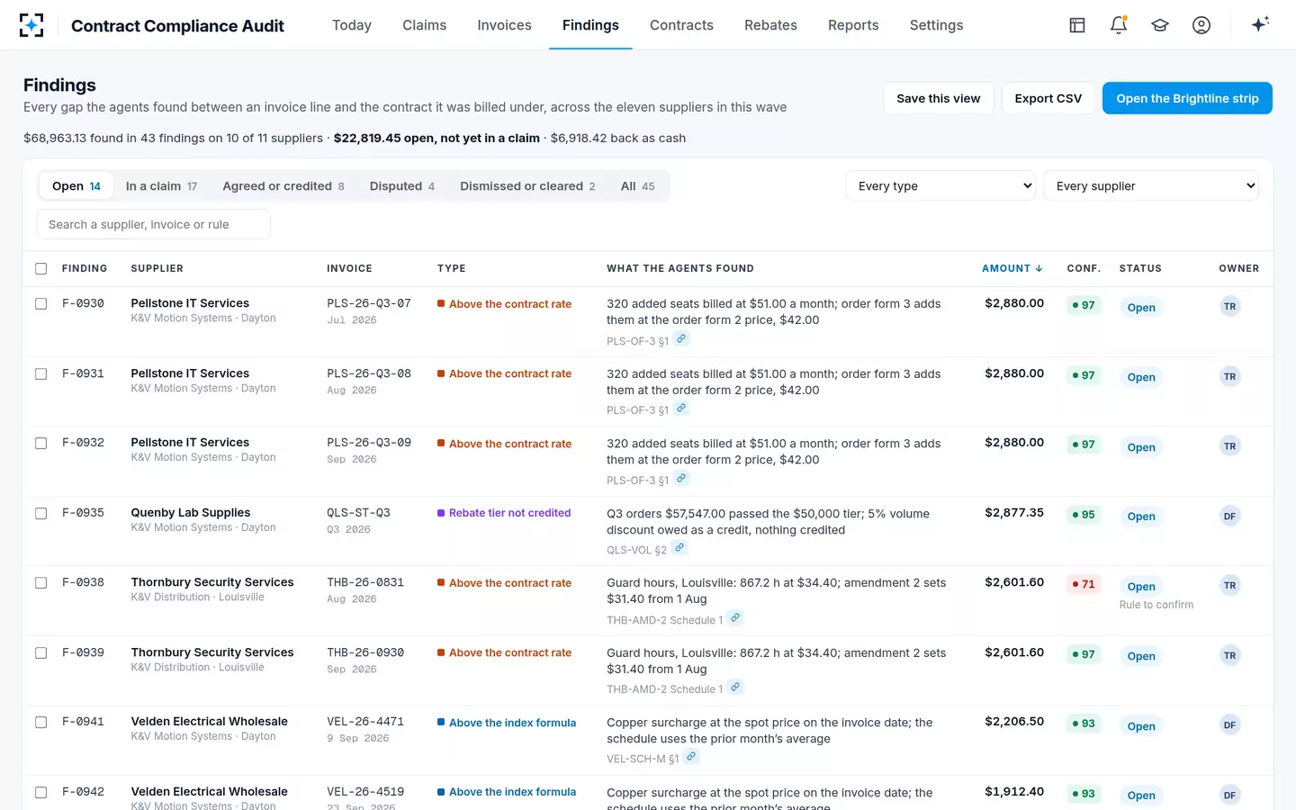Image resolution: width=1296 pixels, height=810 pixels.
Task: Select checkbox for finding F-0941
Action: pos(40,723)
